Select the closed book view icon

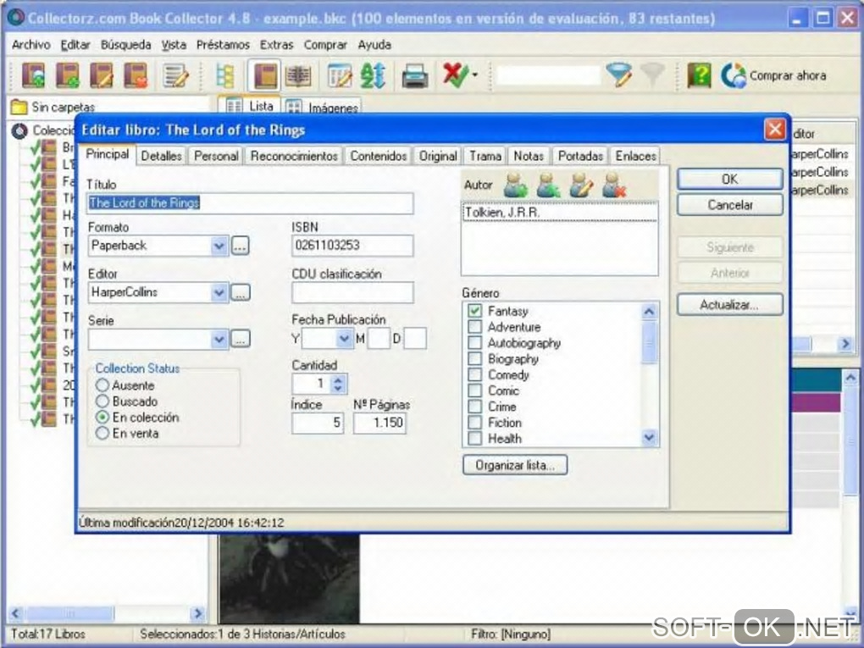264,75
